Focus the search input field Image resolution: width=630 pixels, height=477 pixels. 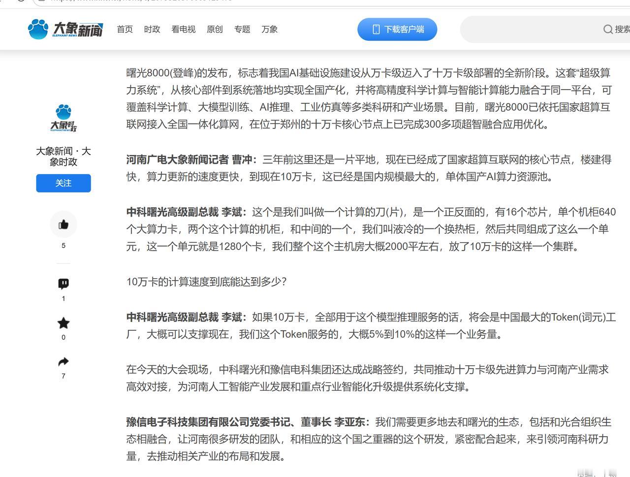click(545, 29)
